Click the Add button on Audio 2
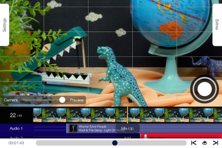The width and height of the screenshot is (222, 148). (127, 137)
